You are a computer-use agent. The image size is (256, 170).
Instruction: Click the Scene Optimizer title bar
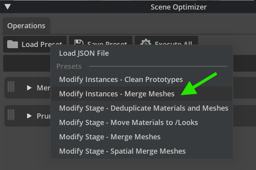(x=179, y=7)
